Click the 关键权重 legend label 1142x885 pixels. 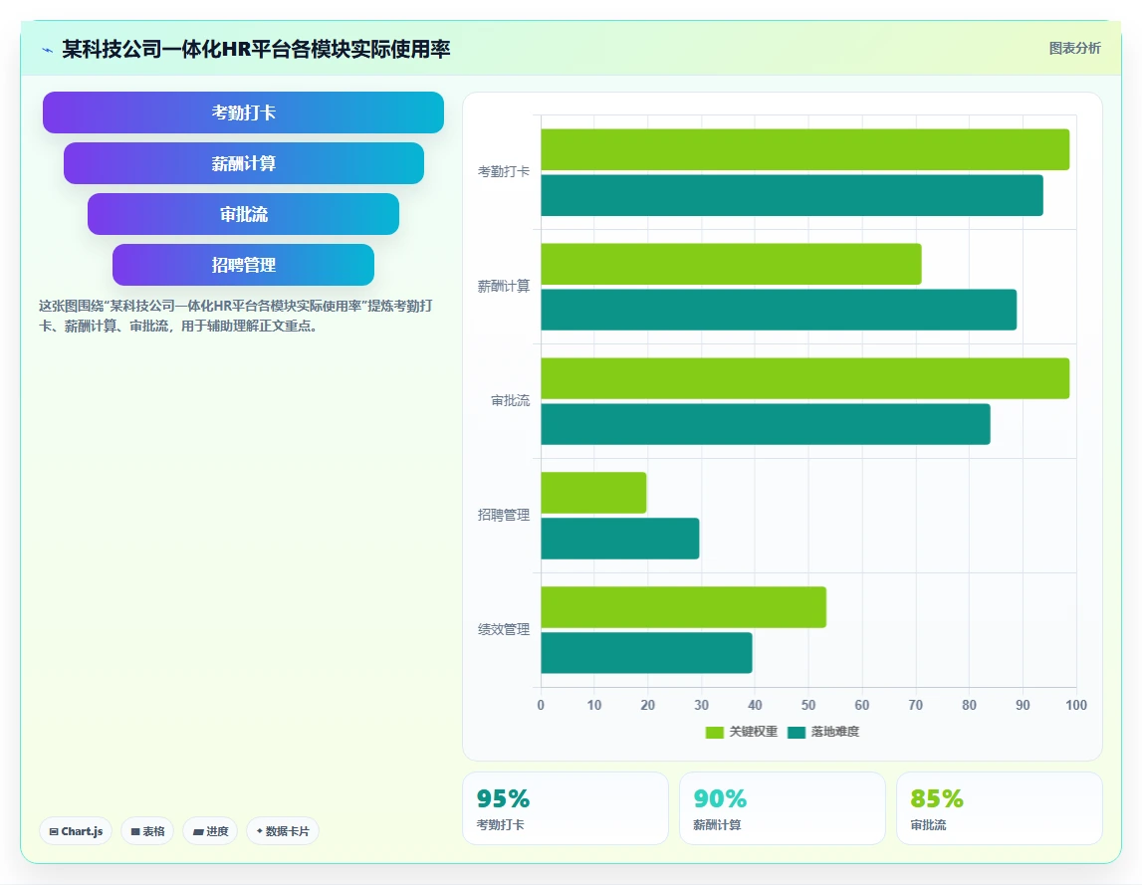[x=753, y=732]
